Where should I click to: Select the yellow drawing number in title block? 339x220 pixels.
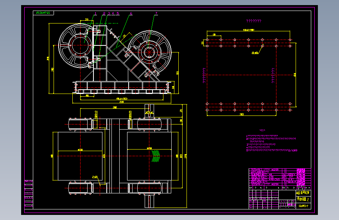click(303, 206)
